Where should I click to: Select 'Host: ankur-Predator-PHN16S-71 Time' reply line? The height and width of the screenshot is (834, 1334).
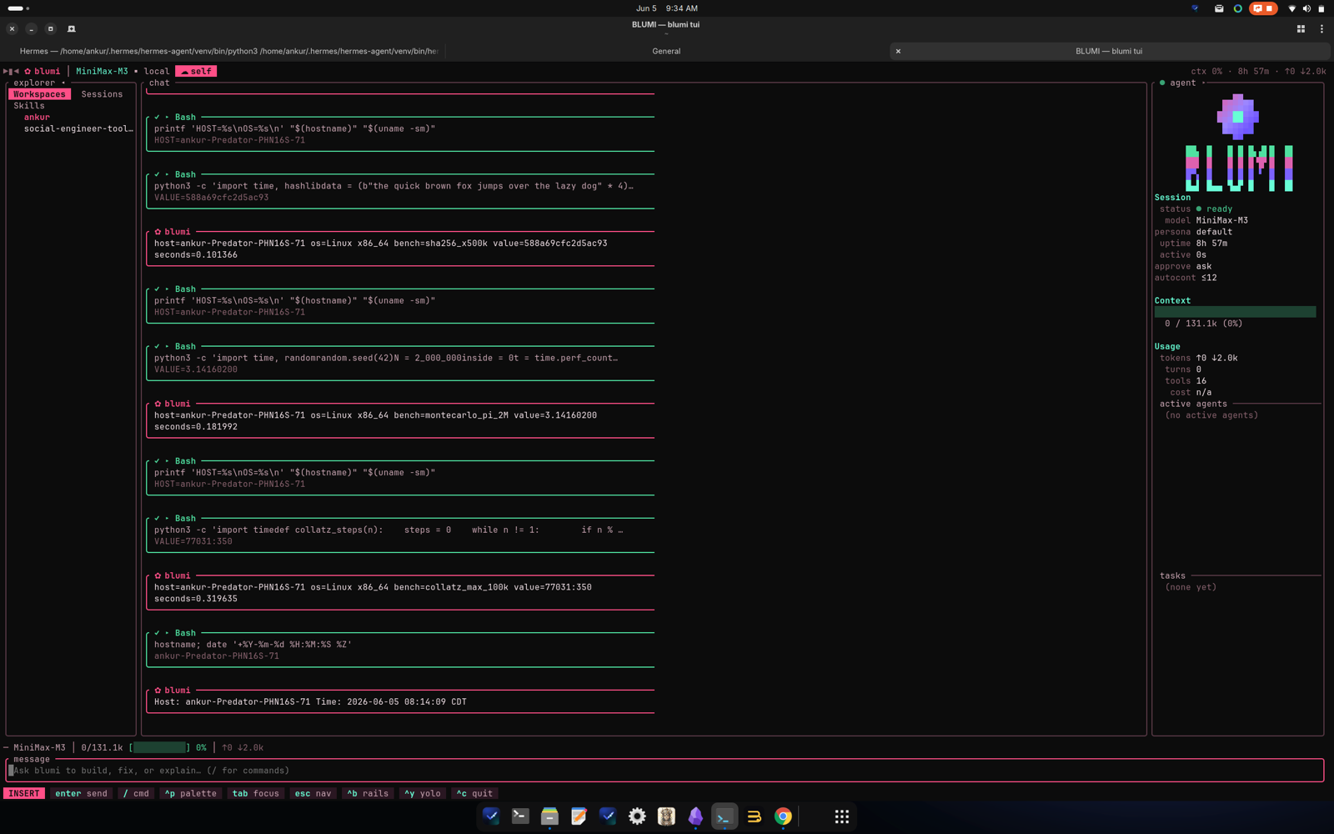[x=310, y=702]
